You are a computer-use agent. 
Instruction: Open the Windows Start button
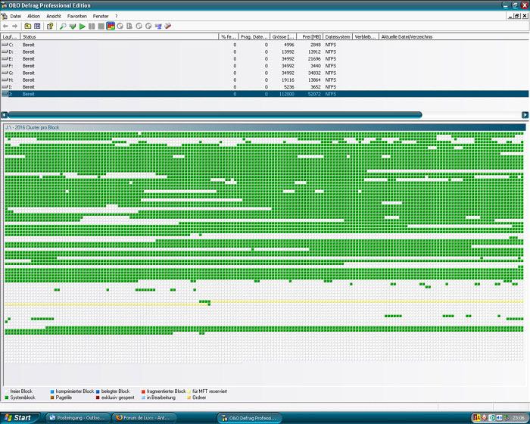click(20, 418)
